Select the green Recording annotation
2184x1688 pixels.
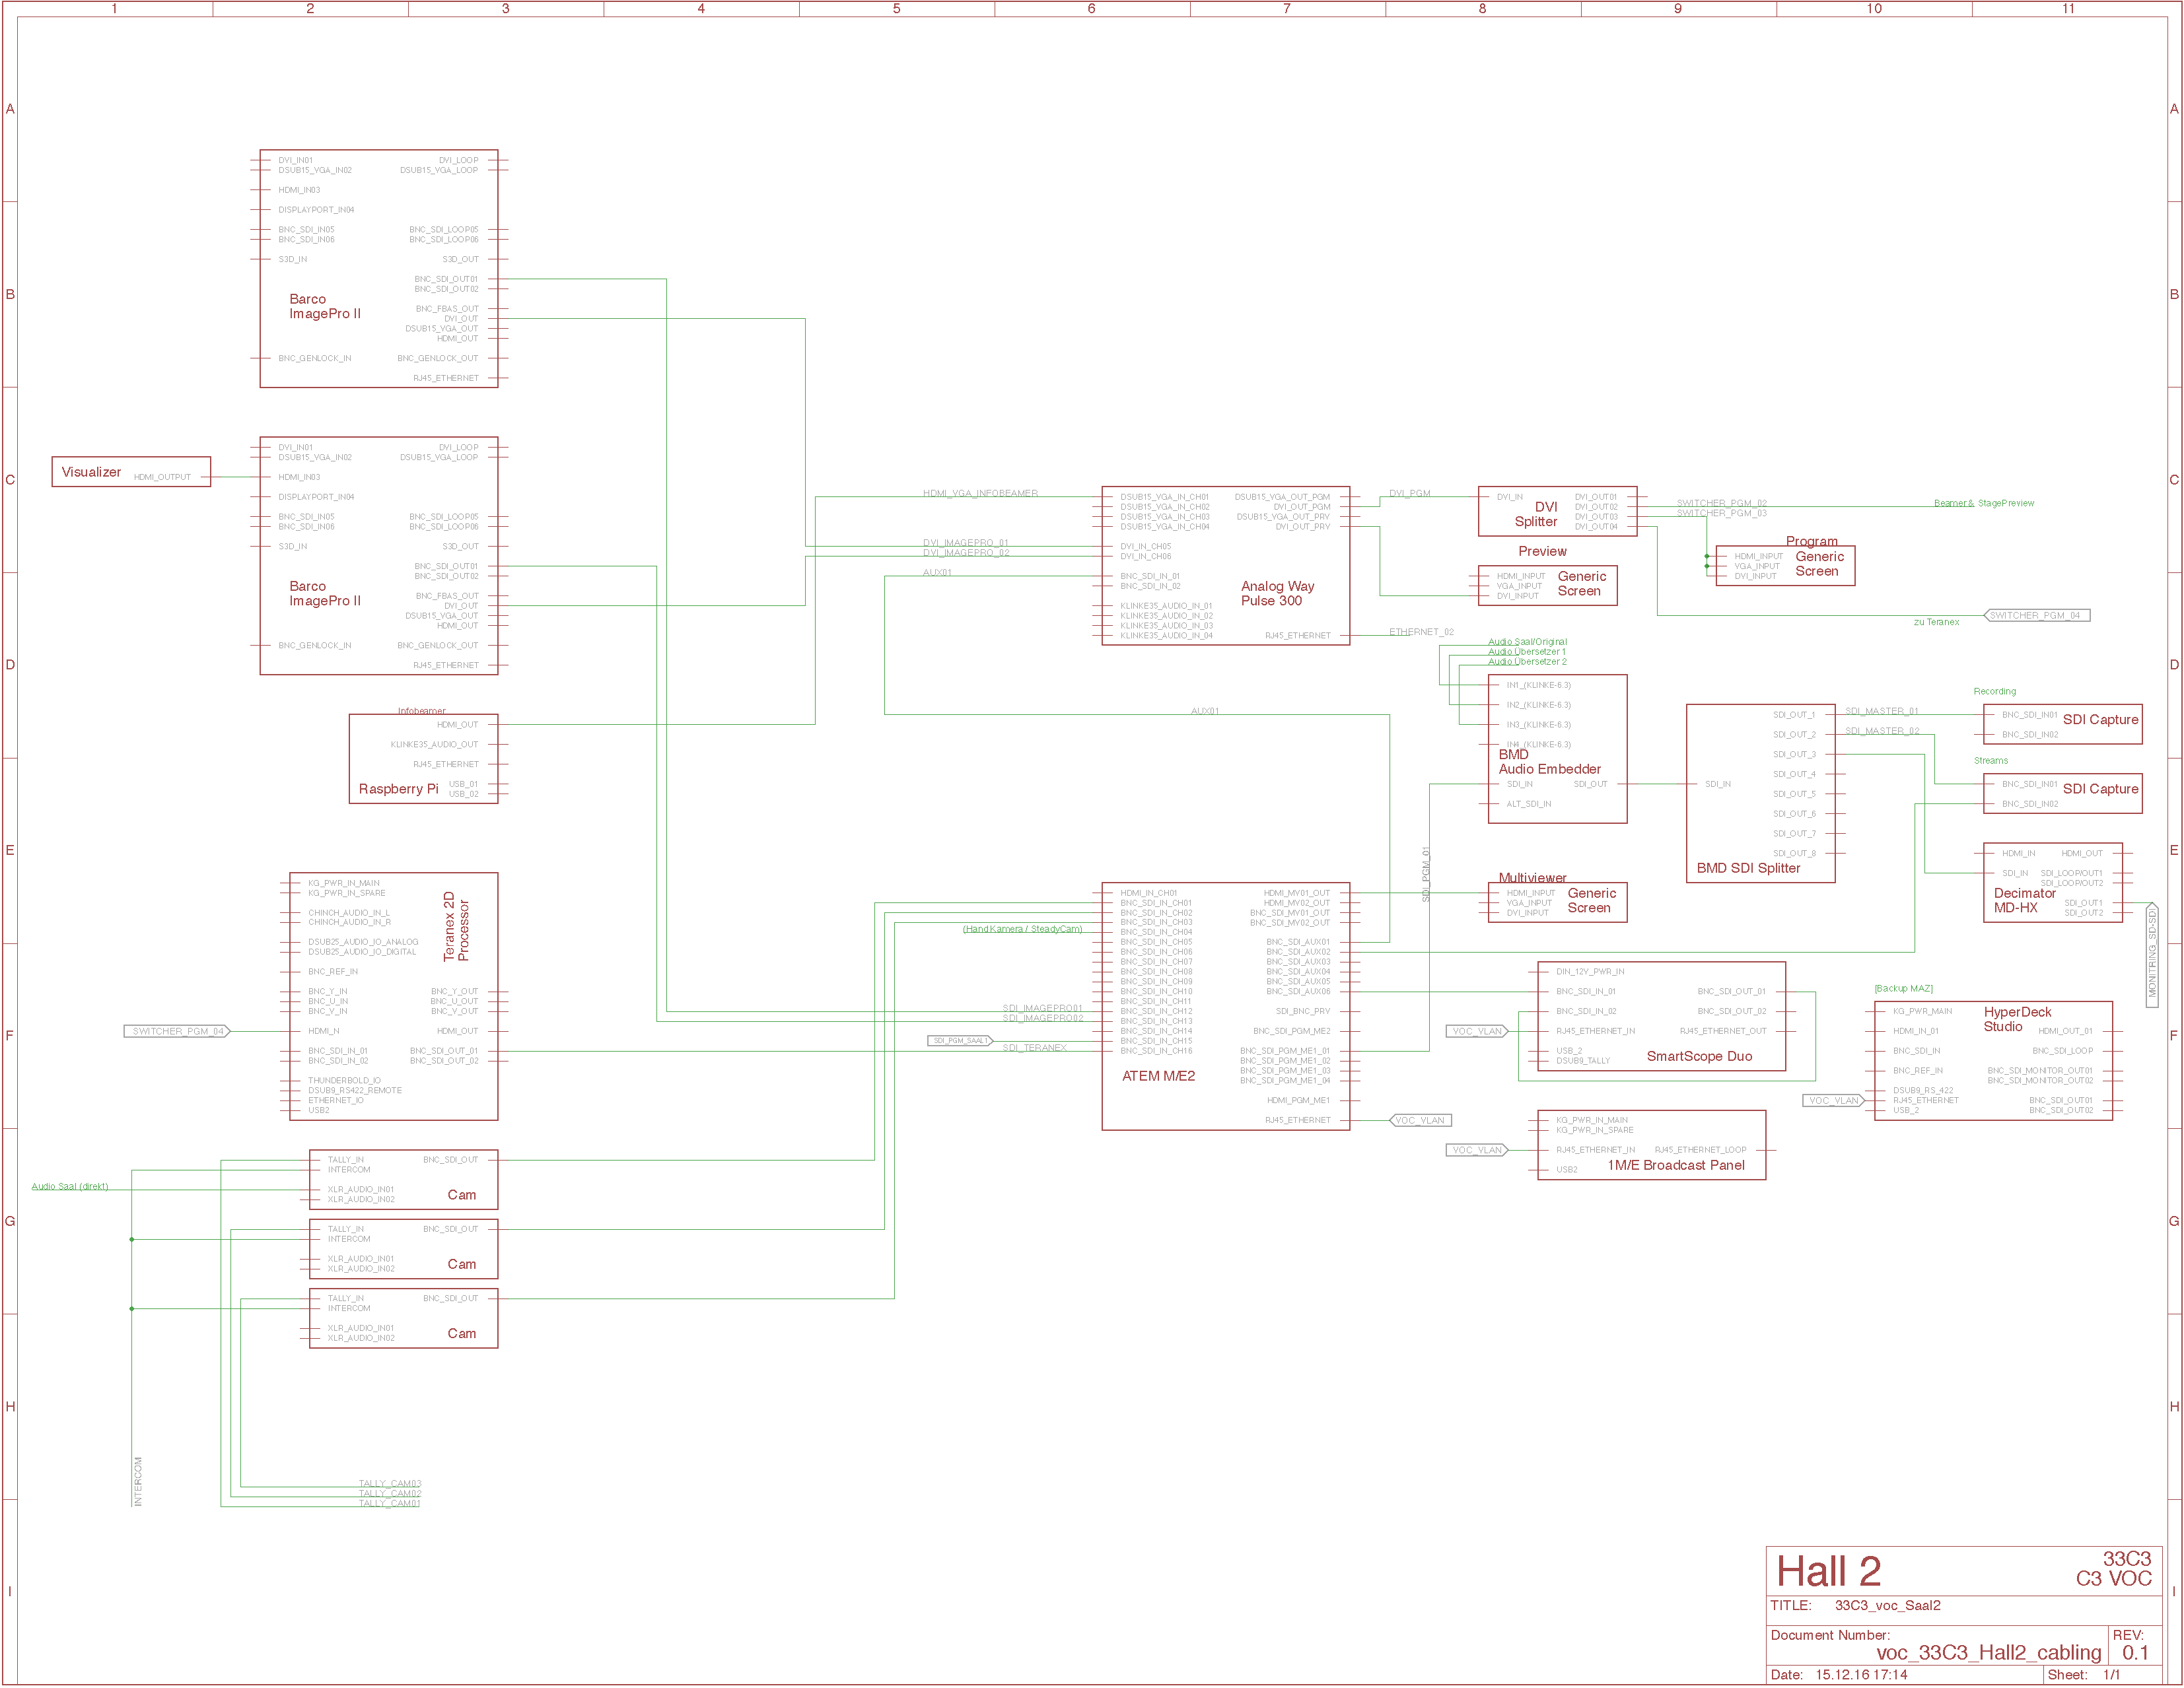1994,692
